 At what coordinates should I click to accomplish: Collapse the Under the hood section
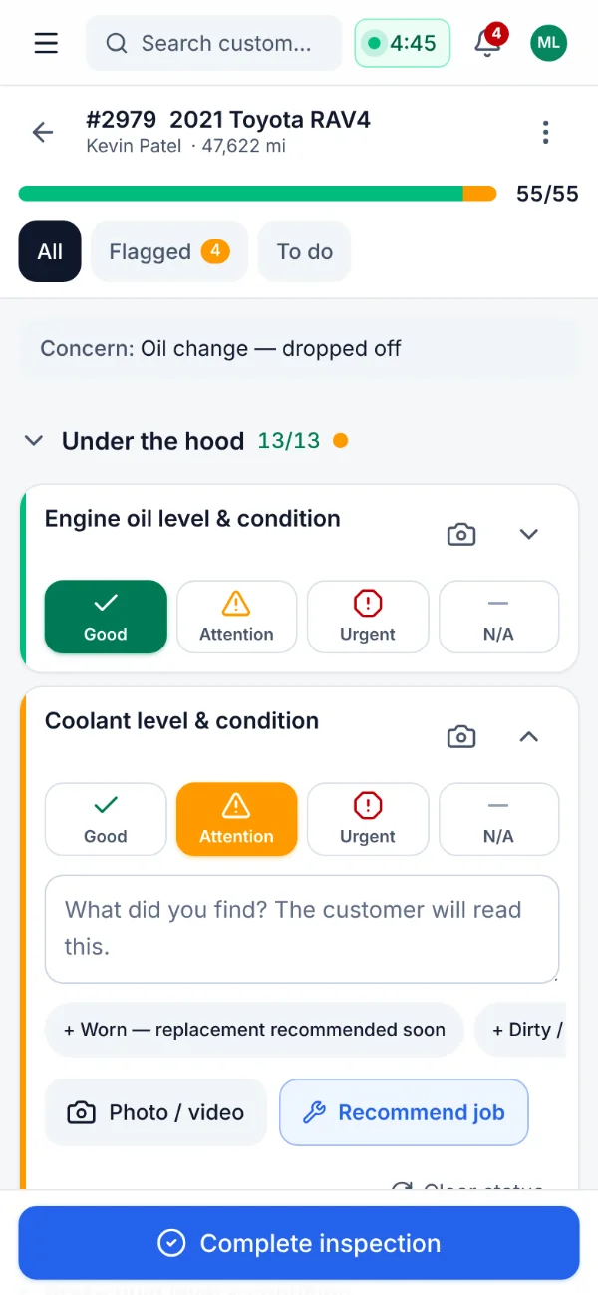34,441
